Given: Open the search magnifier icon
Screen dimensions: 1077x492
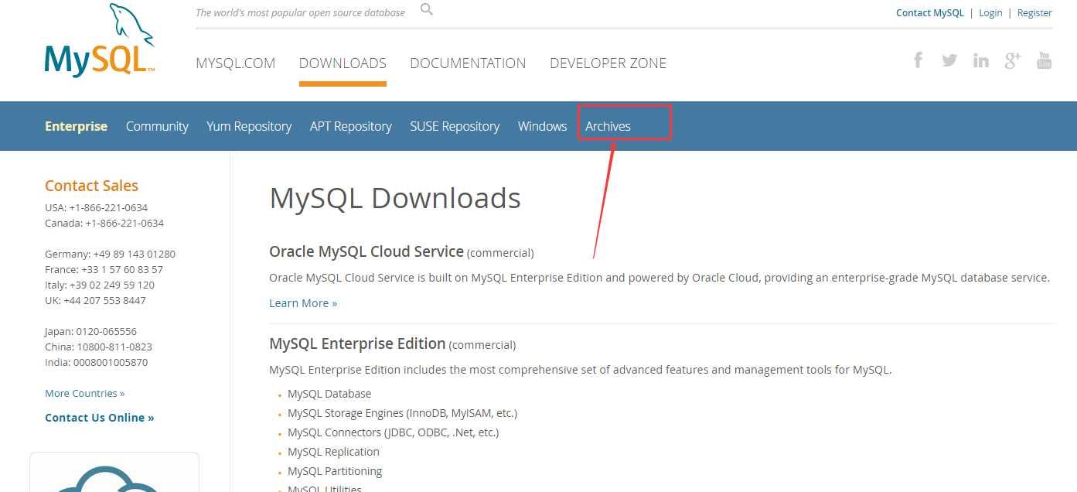Looking at the screenshot, I should [427, 10].
